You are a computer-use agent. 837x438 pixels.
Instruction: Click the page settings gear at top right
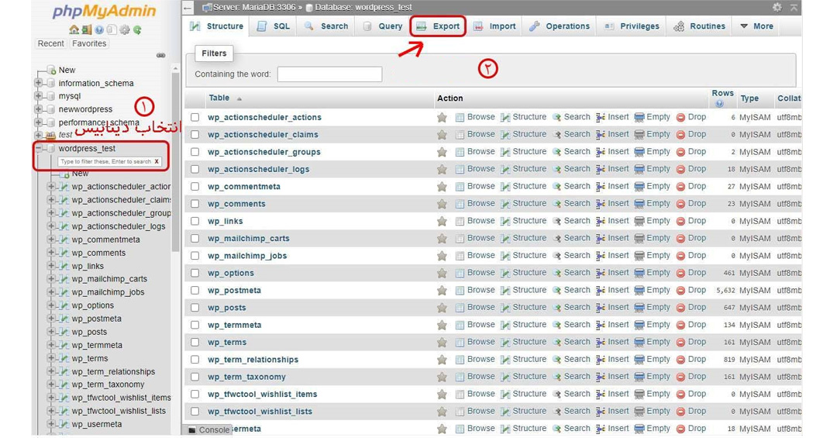click(777, 7)
